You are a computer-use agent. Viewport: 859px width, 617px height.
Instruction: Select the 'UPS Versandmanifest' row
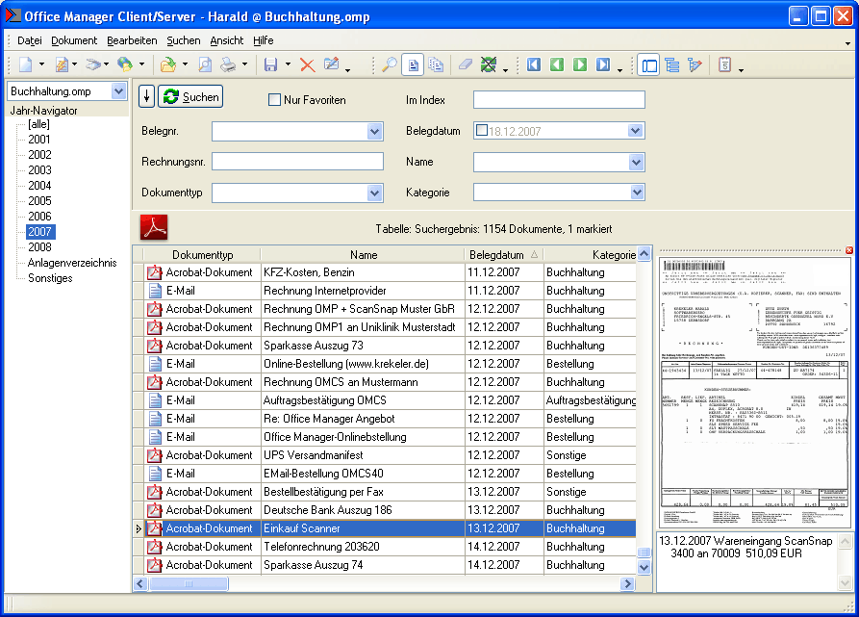click(x=384, y=455)
